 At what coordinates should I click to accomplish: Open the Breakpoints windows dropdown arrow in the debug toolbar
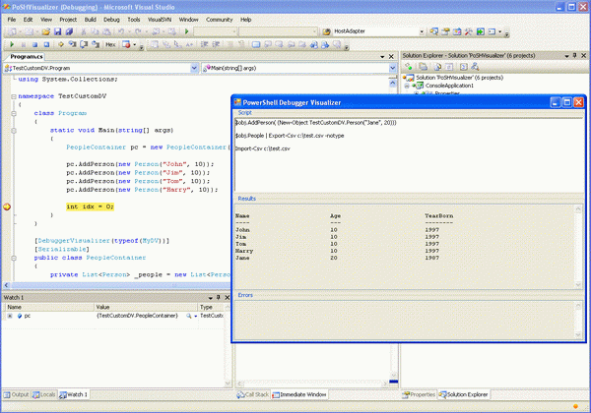(135, 44)
